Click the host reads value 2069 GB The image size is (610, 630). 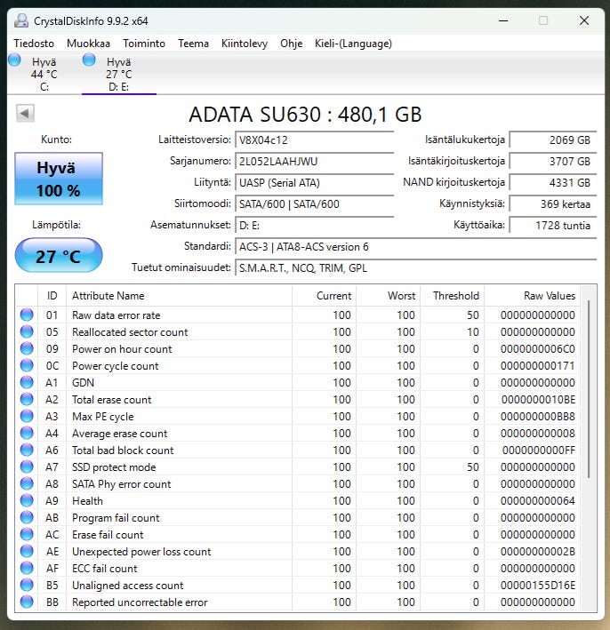point(553,140)
